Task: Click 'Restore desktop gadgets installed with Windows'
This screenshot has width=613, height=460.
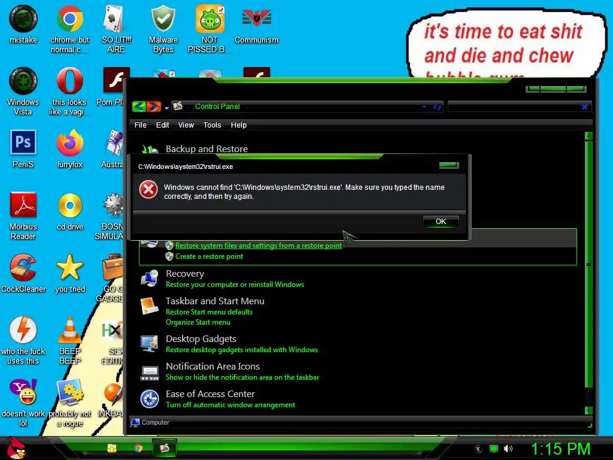Action: (242, 350)
